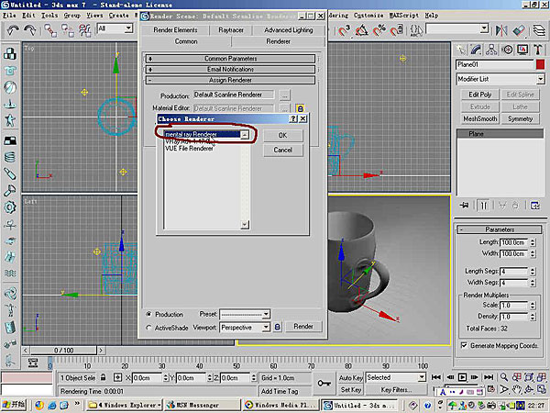Toggle the Spinner Snap icon
The height and width of the screenshot is (413, 550).
tap(396, 30)
